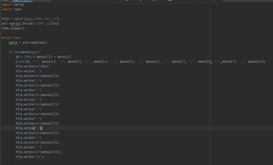The image size is (273, 165).
Task: Click the 'time.sleep(1)' line
Action: 13,28
